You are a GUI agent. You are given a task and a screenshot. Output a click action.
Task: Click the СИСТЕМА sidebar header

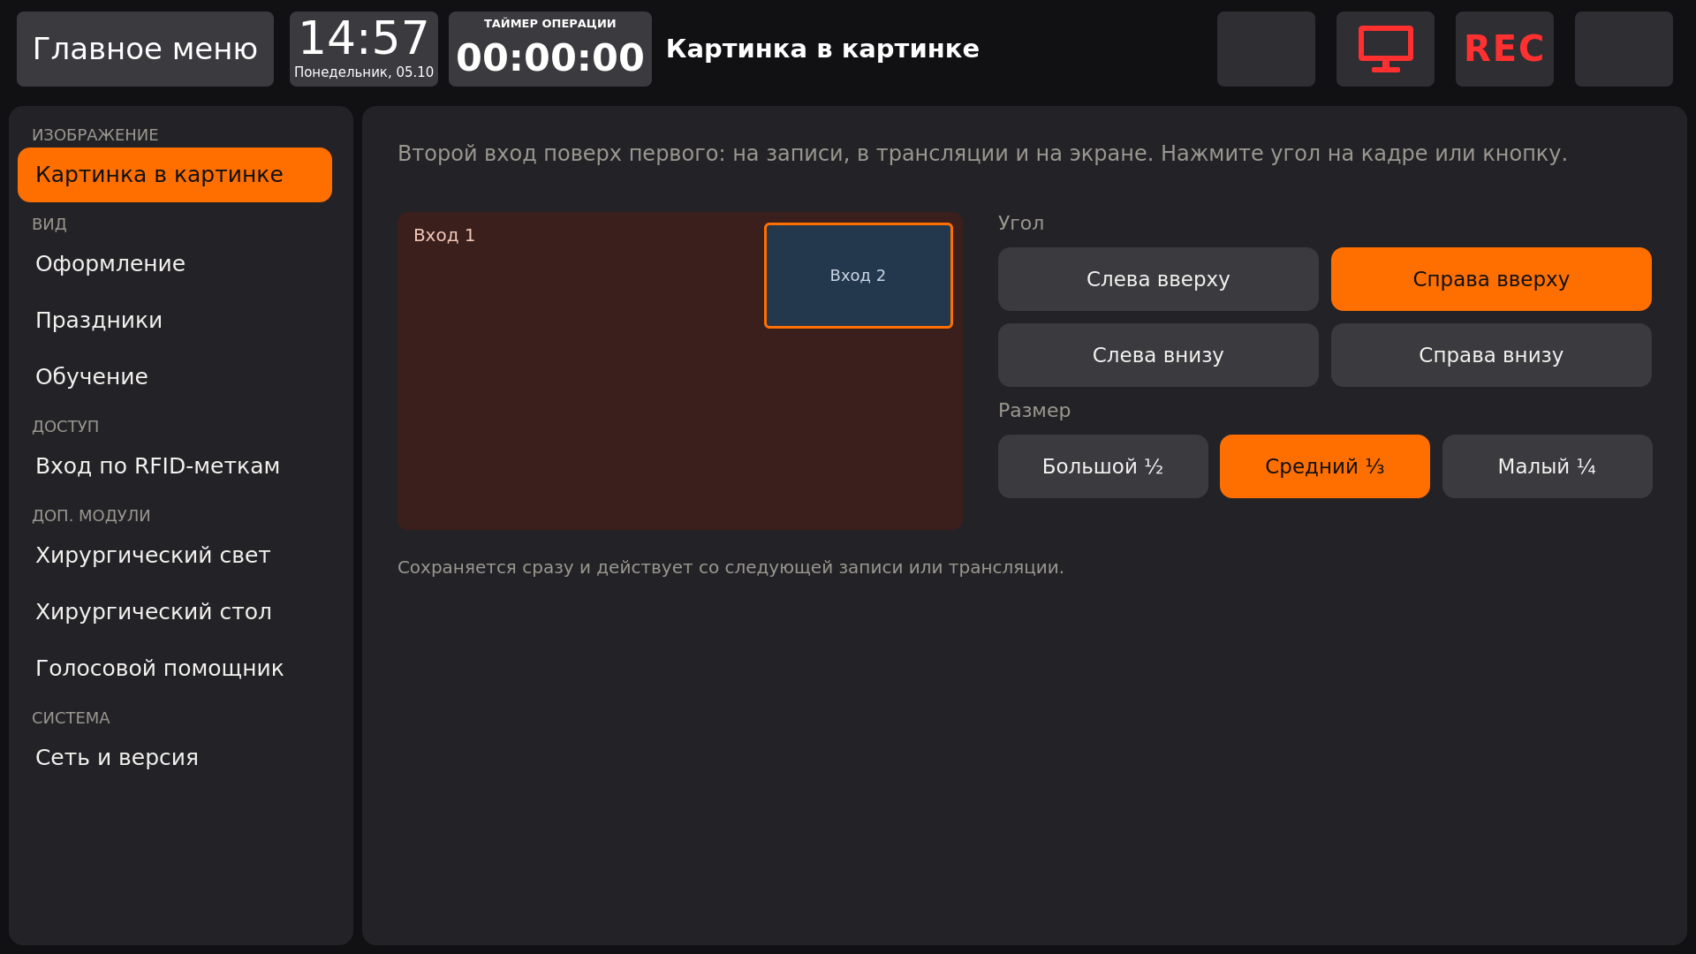click(71, 719)
